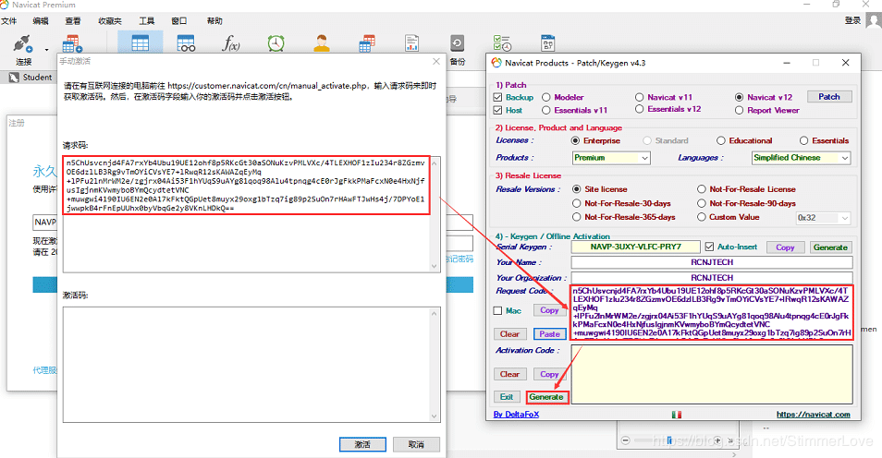The height and width of the screenshot is (458, 882).
Task: Open the Event alarm clock icon
Action: point(276,43)
